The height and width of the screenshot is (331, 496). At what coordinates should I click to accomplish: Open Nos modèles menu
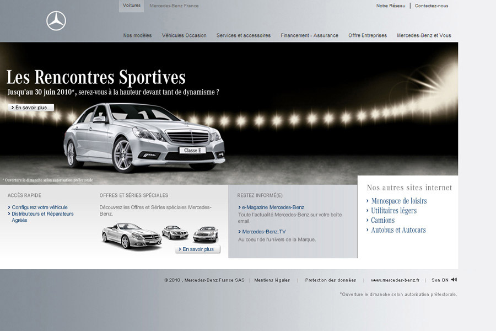coord(137,35)
